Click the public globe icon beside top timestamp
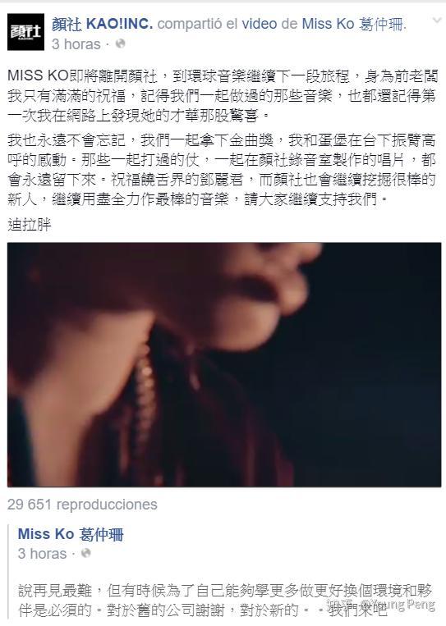446x626 pixels. point(120,43)
